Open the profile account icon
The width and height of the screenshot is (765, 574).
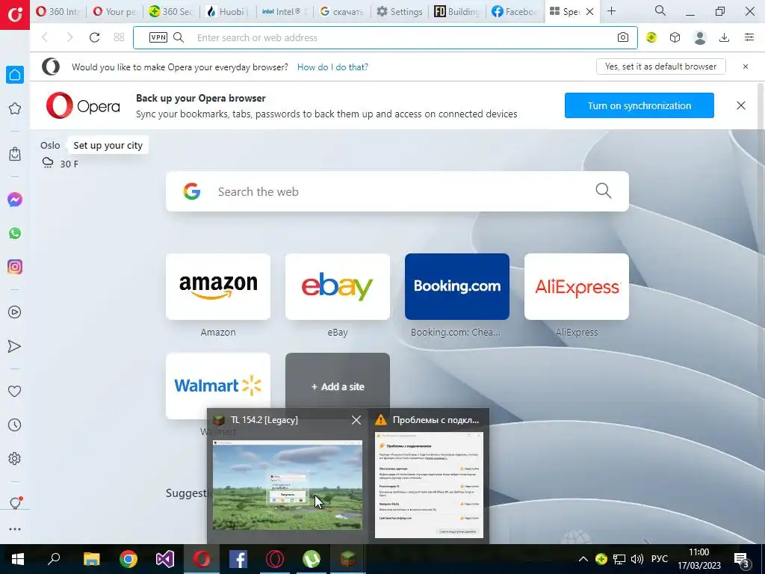tap(700, 37)
